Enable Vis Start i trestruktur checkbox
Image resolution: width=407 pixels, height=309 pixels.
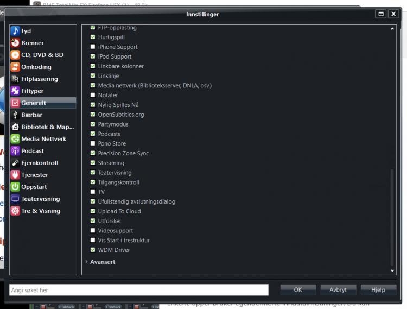93,240
